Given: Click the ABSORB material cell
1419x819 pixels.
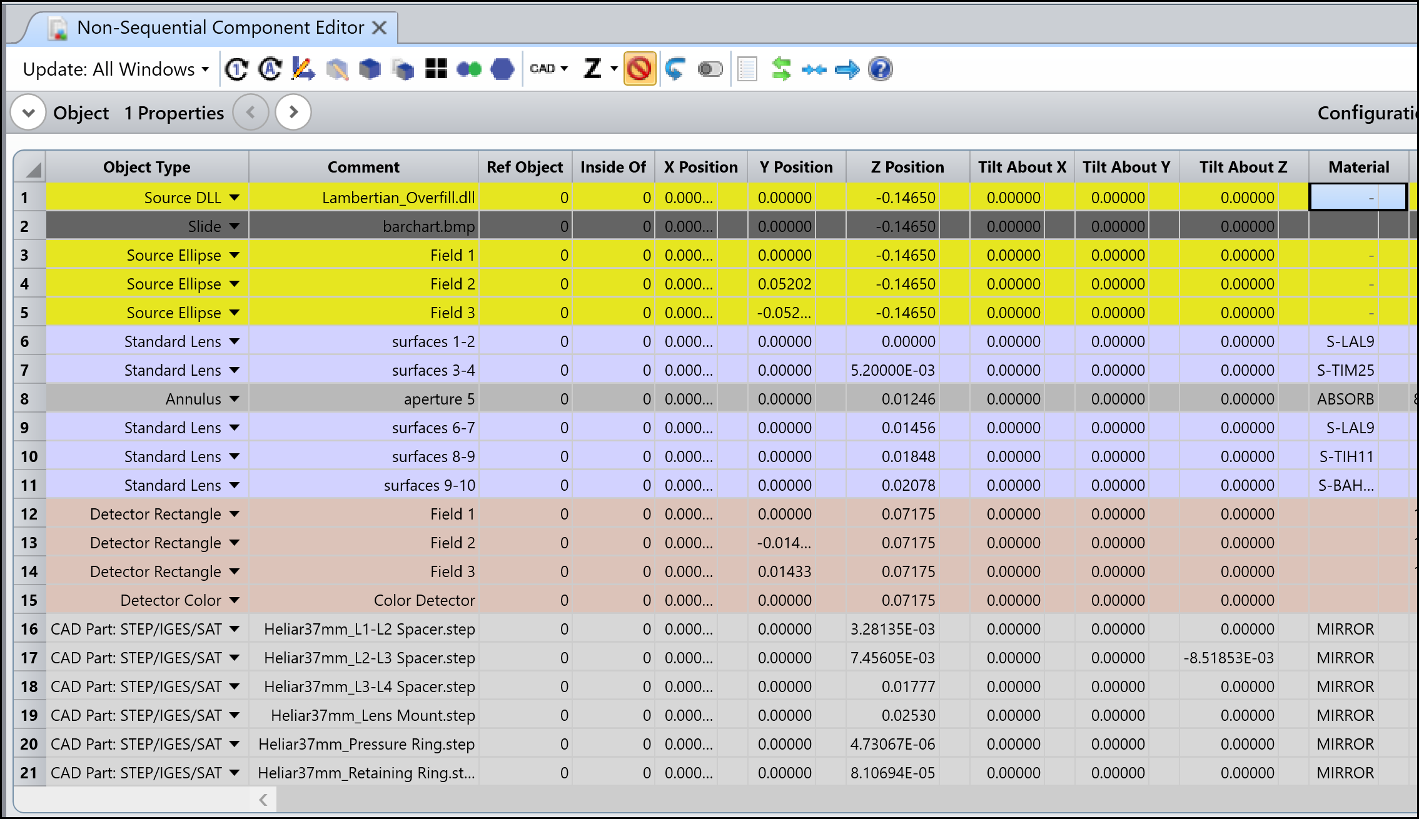Looking at the screenshot, I should tap(1343, 399).
